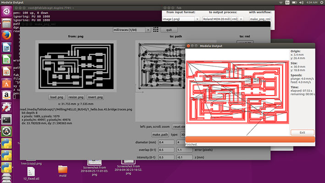Click the 'Finished.' status text
Viewport: 325px width, 183px height.
(x=191, y=144)
